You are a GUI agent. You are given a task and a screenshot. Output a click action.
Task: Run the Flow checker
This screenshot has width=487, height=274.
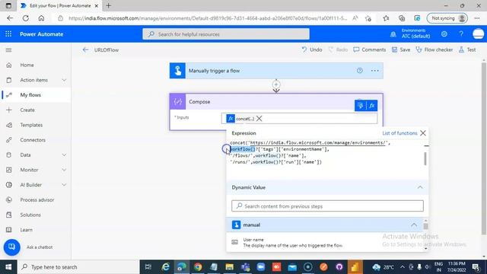(x=434, y=49)
